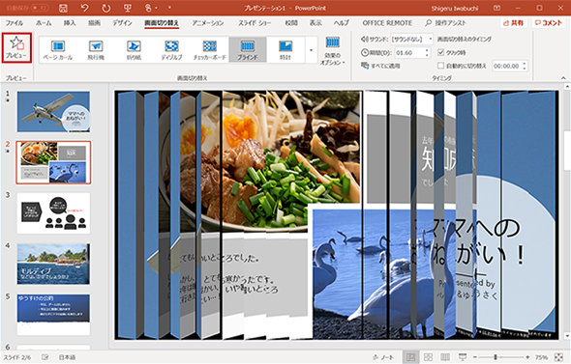This screenshot has width=571, height=364.
Task: Switch to Reading view
Action: click(445, 357)
